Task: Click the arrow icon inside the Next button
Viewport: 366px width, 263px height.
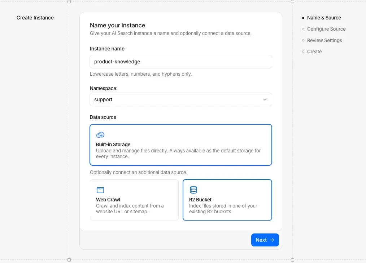Action: [x=271, y=240]
